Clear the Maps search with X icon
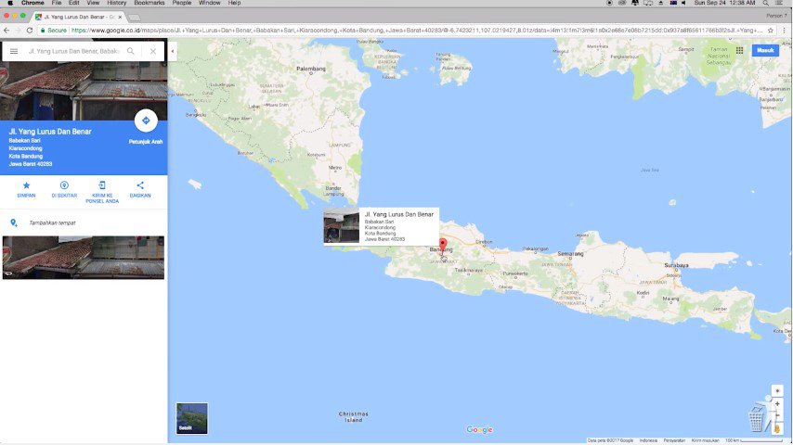This screenshot has width=793, height=445. (x=152, y=51)
